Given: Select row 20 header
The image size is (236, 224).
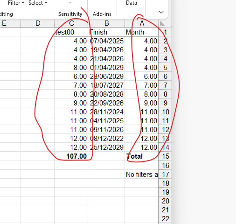Looking at the screenshot, I should 165,201.
